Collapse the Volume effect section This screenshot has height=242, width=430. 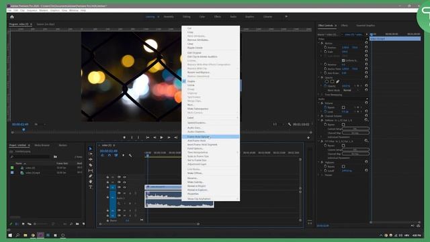click(x=318, y=103)
